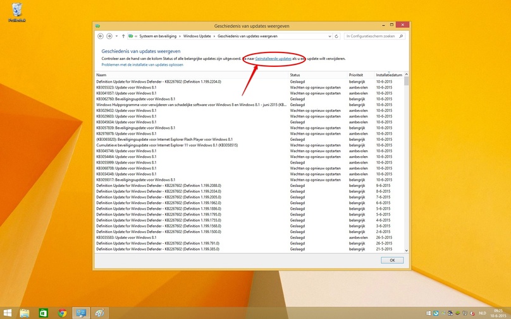The width and height of the screenshot is (511, 319).
Task: Select the KB3065820 Flash Player update row
Action: (x=249, y=140)
